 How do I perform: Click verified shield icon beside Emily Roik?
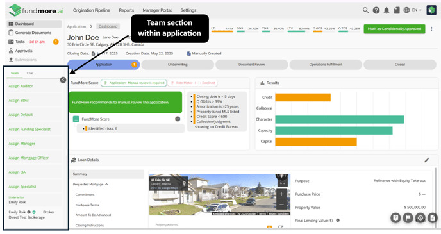tap(34, 212)
